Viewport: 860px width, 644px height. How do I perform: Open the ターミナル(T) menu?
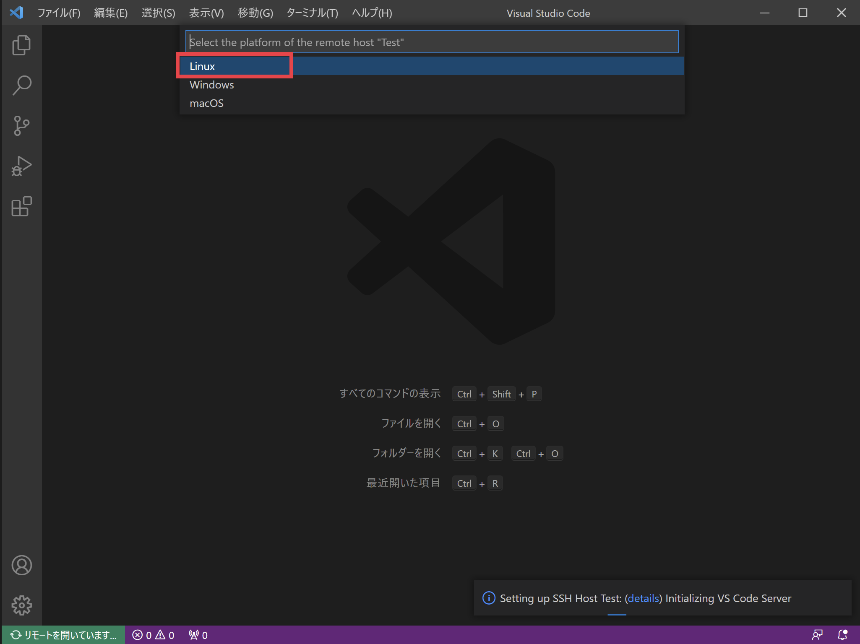point(312,13)
